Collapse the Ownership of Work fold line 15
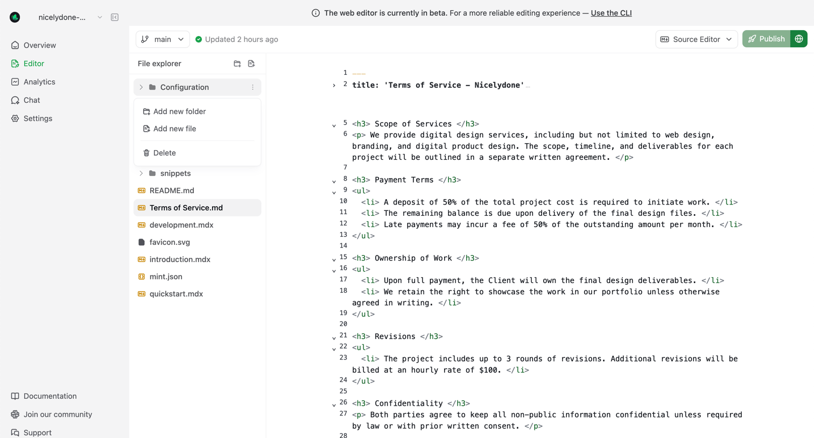Image resolution: width=814 pixels, height=438 pixels. point(334,259)
